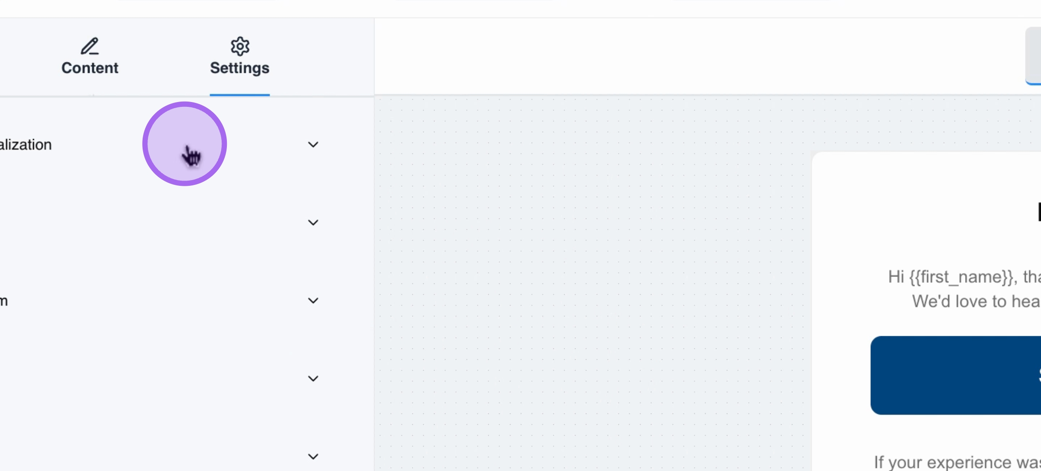Click the gear icon above Settings
This screenshot has height=471, width=1041.
click(x=240, y=46)
